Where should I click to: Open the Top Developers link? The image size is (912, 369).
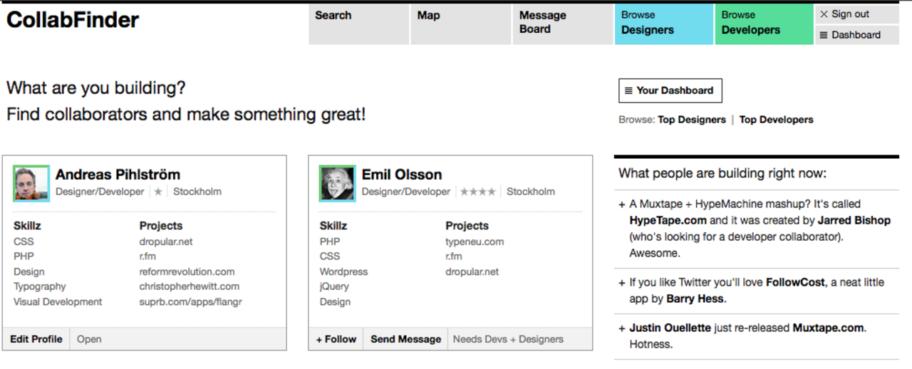pos(776,120)
